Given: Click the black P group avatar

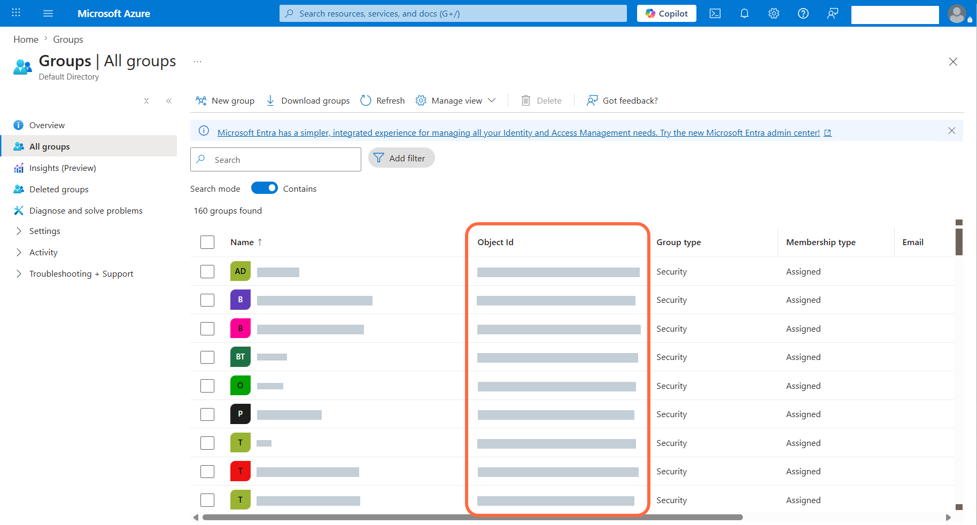Looking at the screenshot, I should tap(241, 414).
